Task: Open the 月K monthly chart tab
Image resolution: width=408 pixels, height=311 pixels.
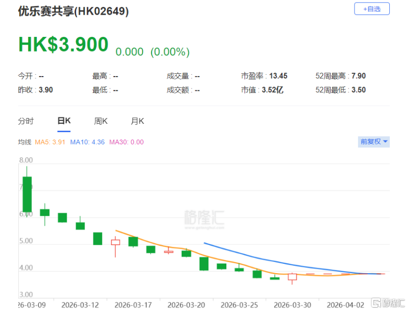Action: 137,121
